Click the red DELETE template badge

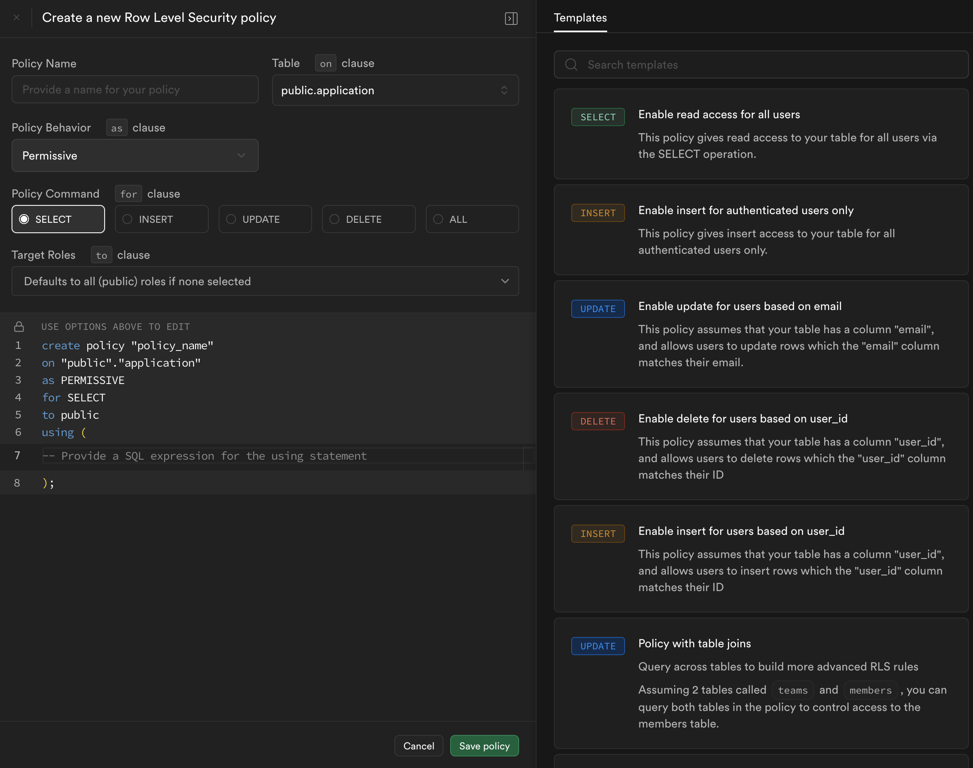598,421
